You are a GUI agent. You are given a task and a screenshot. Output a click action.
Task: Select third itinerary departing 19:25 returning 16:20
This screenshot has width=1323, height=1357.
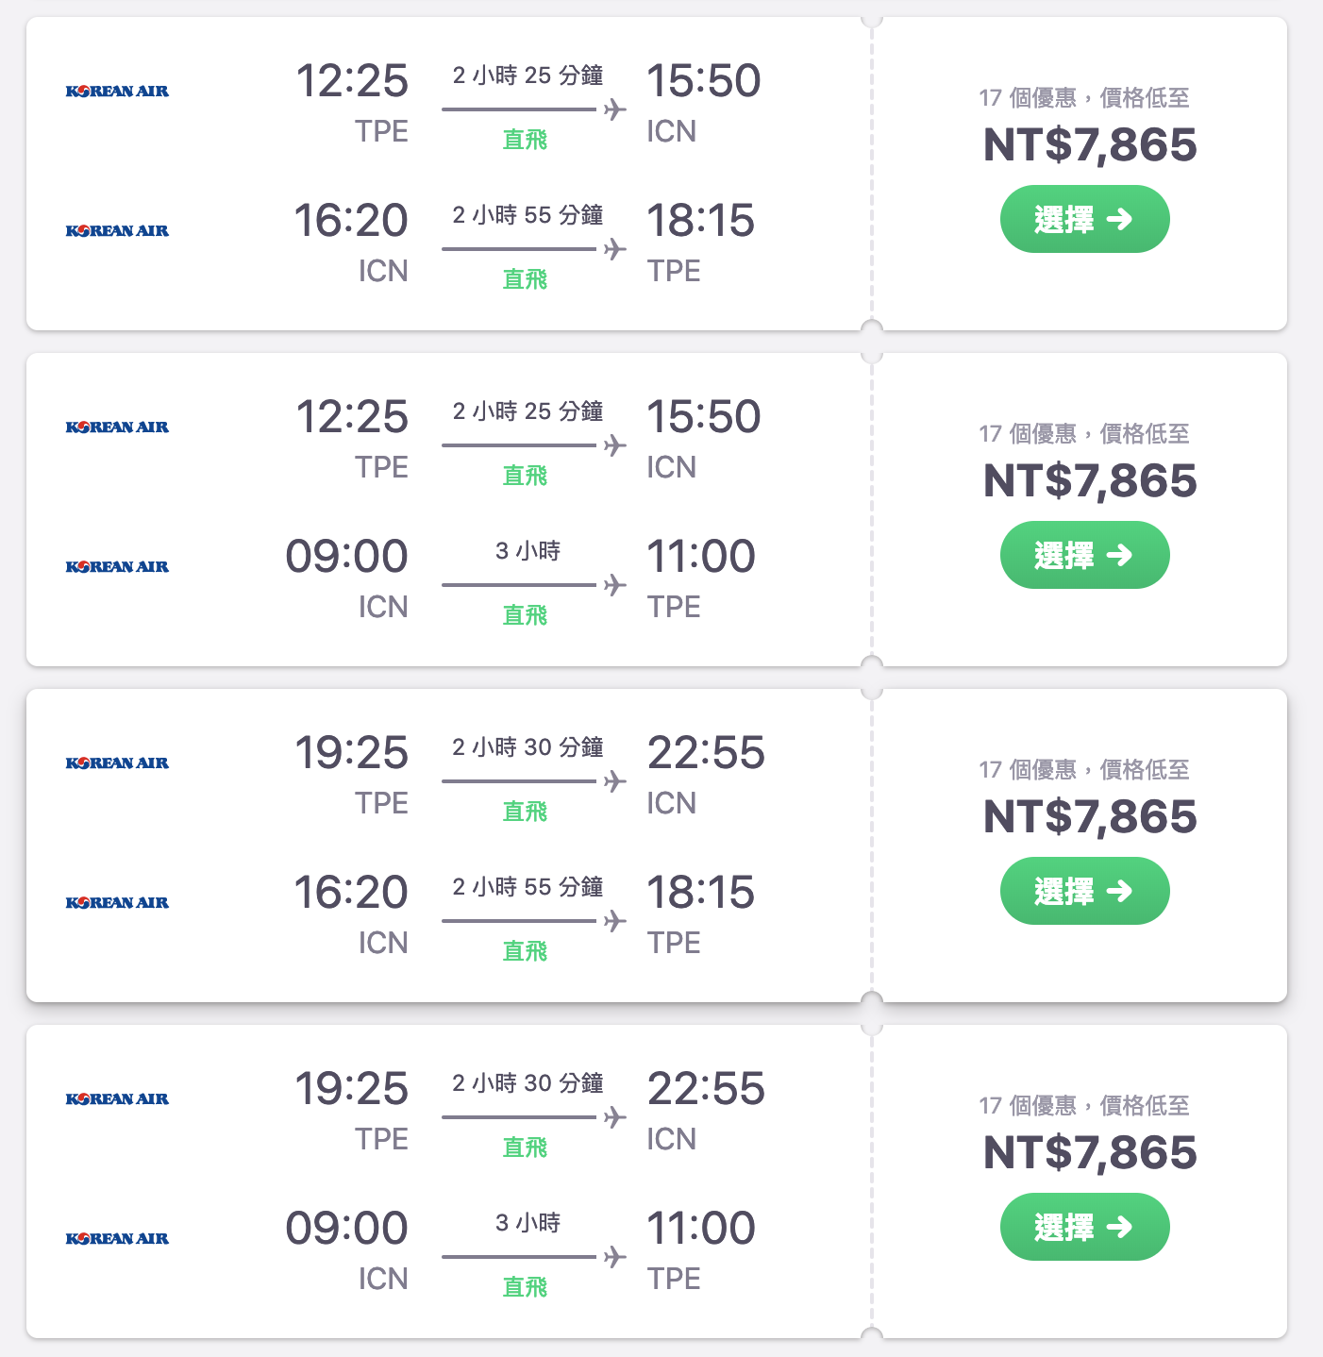tap(1085, 891)
